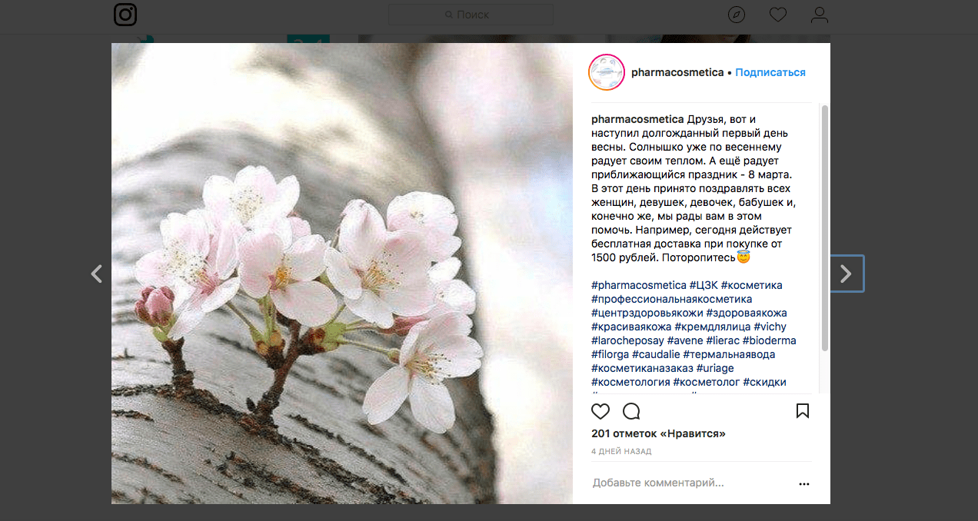Image resolution: width=978 pixels, height=521 pixels.
Task: View the 201 отметок «Нравится» list
Action: (658, 434)
